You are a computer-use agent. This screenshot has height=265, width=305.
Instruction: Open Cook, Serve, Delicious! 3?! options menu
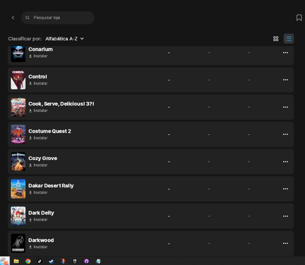[285, 107]
